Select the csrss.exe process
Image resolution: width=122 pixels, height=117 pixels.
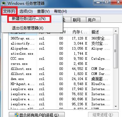[x=61, y=64]
